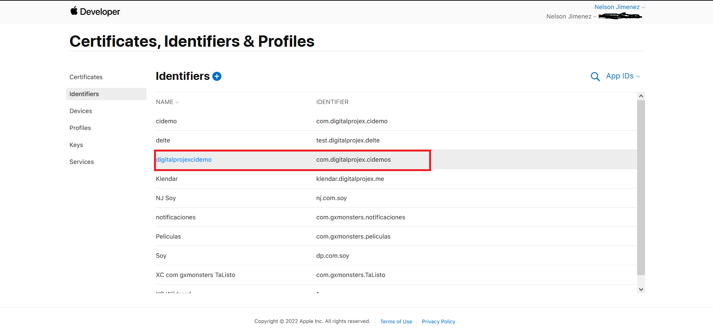Open the Privacy Policy link

tap(438, 321)
